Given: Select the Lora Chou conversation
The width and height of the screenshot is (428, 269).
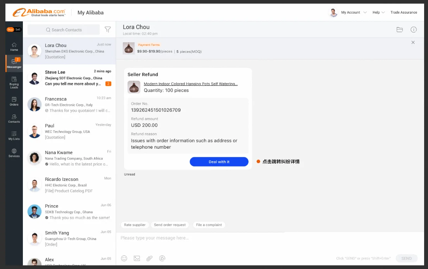Looking at the screenshot, I should [x=69, y=51].
